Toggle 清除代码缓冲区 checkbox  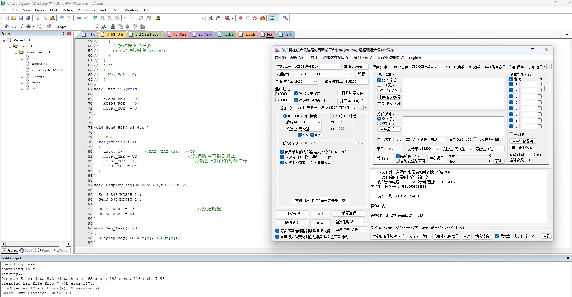(x=296, y=94)
